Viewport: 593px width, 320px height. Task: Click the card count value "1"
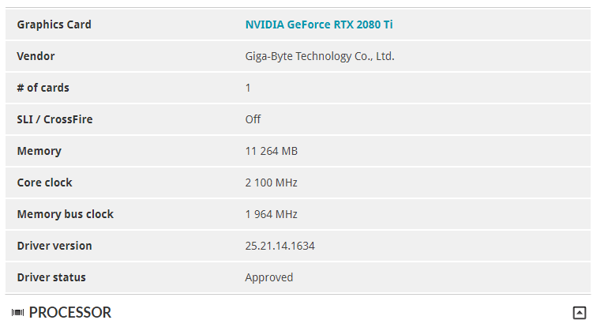pos(248,88)
